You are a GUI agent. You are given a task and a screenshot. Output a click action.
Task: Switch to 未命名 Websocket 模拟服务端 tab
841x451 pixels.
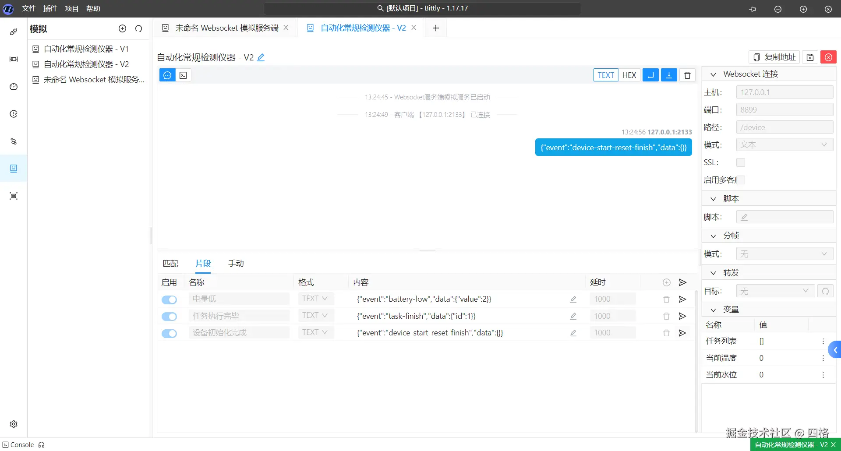(226, 28)
